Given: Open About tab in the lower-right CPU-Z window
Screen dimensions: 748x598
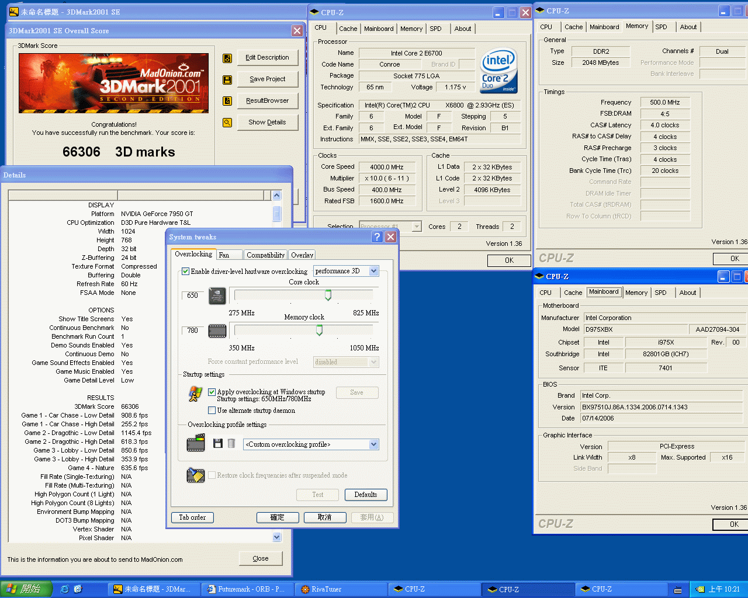Looking at the screenshot, I should [x=687, y=293].
